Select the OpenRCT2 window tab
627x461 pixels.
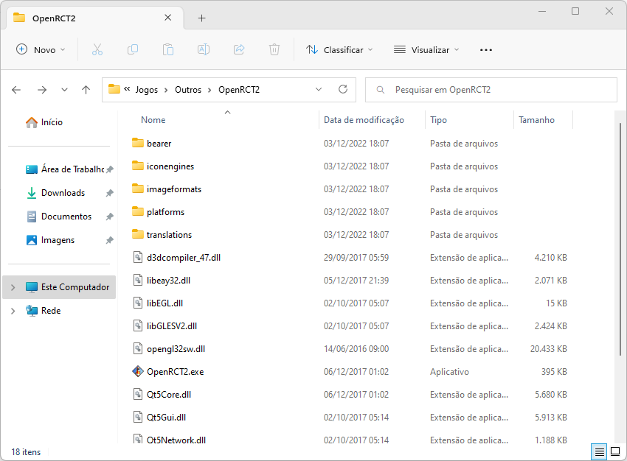click(x=95, y=18)
